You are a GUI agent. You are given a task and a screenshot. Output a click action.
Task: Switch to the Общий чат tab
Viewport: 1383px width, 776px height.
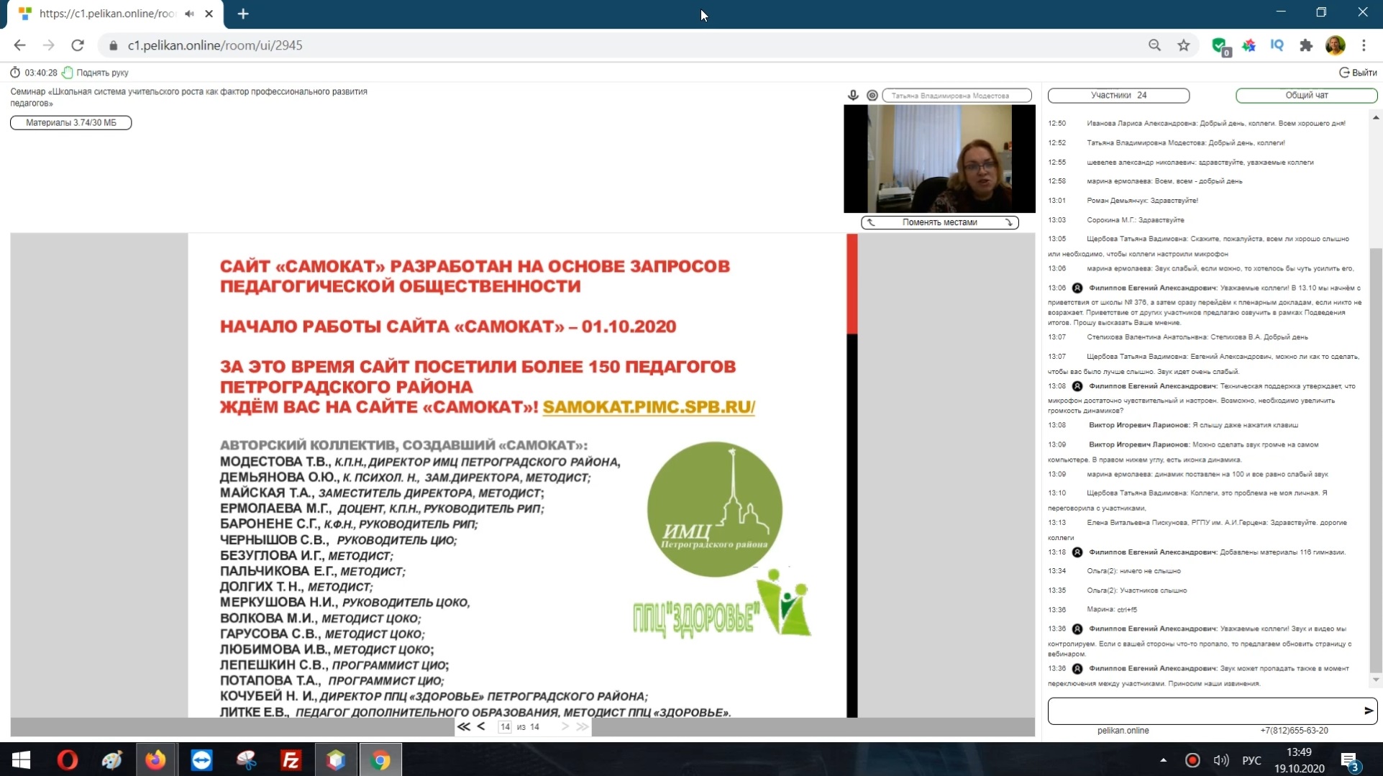click(x=1306, y=95)
